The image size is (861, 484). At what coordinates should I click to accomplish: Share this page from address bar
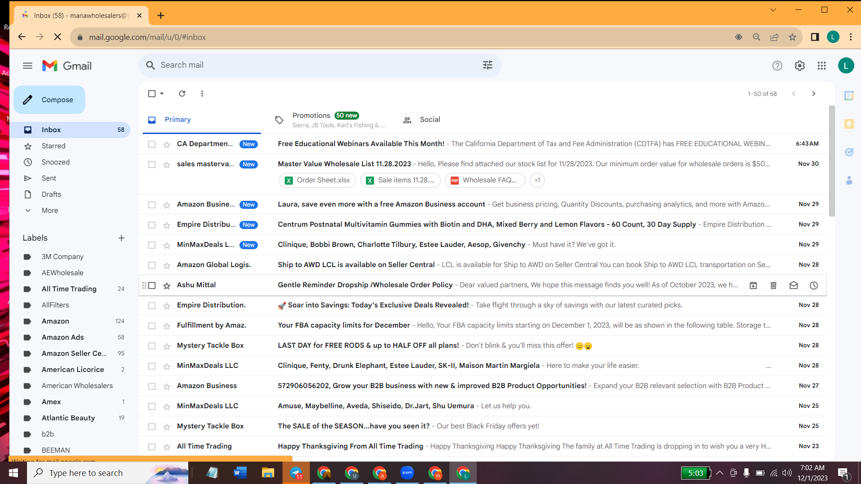774,37
